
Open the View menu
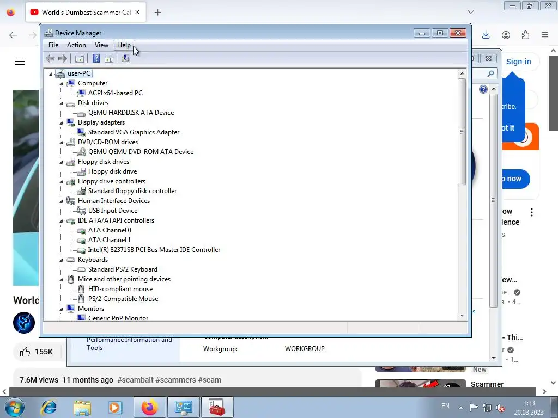click(101, 45)
